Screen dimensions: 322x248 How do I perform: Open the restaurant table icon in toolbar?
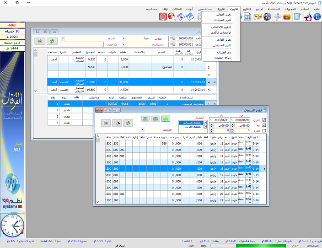pos(258,17)
